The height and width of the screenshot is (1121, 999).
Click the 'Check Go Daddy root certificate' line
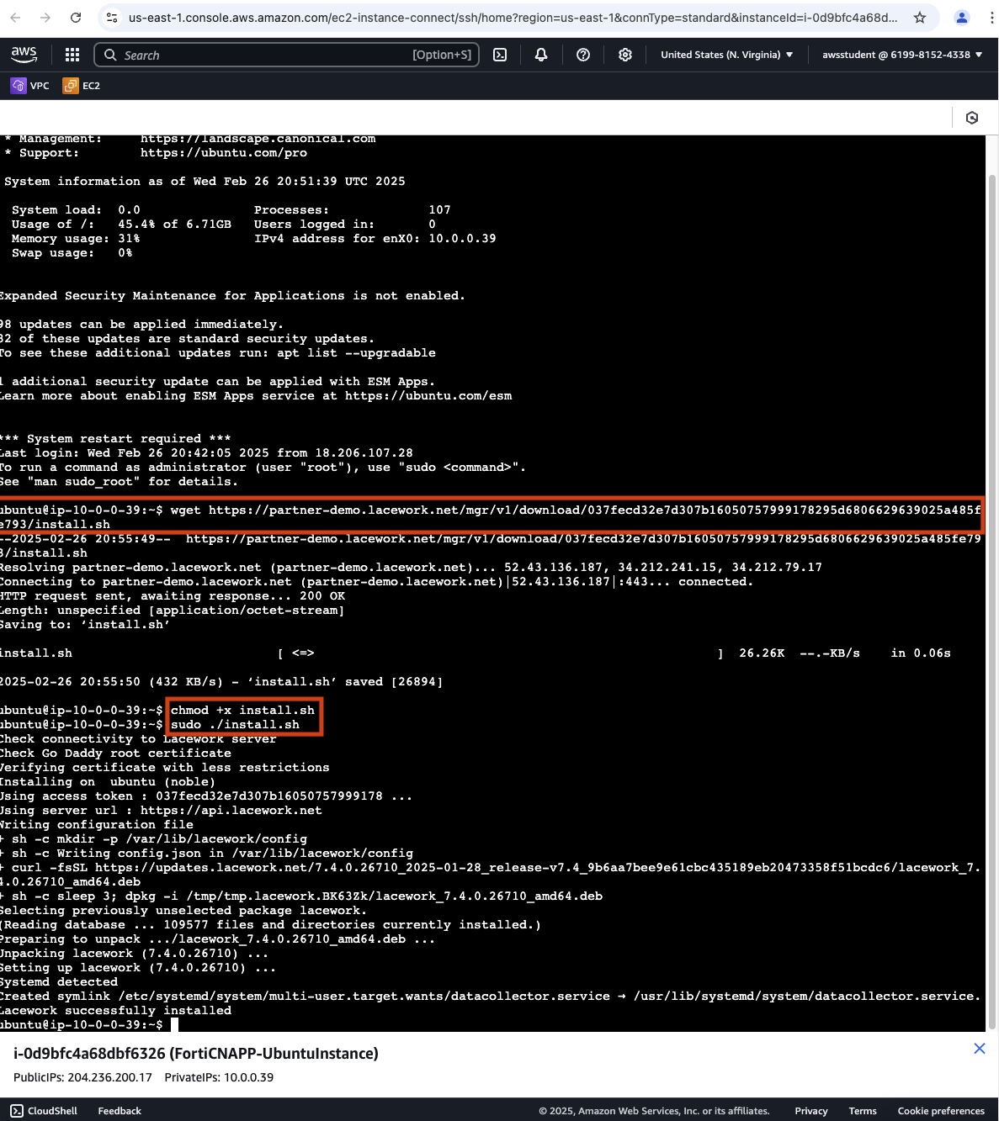pyautogui.click(x=115, y=754)
